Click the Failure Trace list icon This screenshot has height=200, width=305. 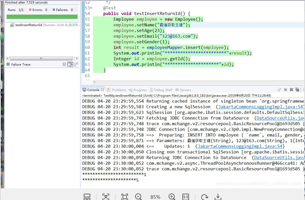point(8,64)
